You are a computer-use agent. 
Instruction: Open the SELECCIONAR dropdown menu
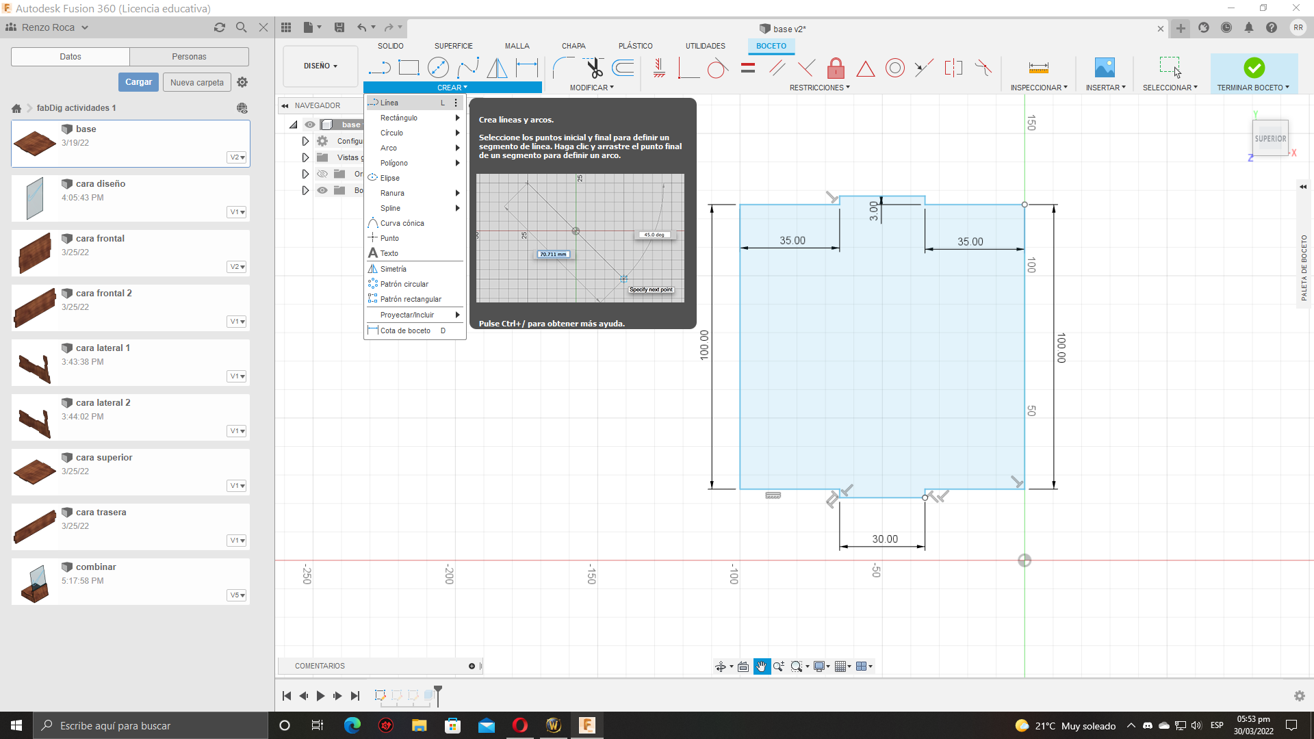pyautogui.click(x=1170, y=88)
